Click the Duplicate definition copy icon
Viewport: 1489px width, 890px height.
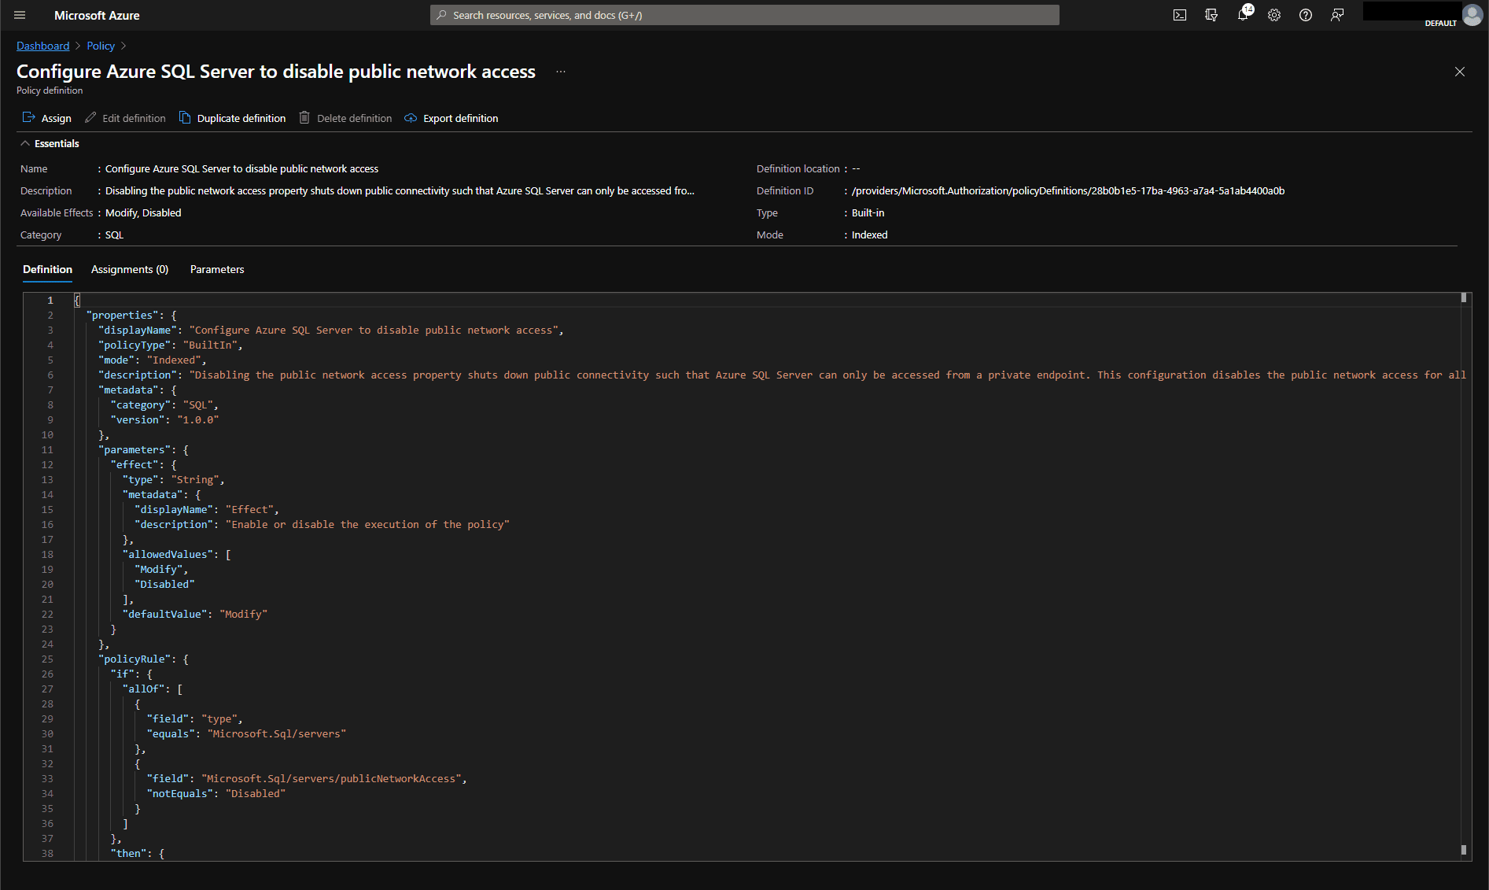[x=185, y=117]
